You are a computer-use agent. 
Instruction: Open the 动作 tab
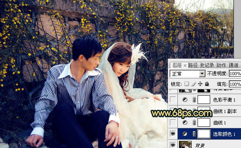221,65
